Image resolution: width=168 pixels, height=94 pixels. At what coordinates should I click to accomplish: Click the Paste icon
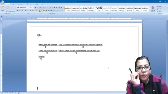3,8
